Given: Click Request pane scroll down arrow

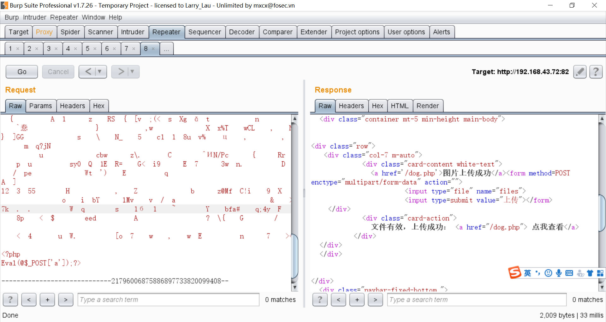Looking at the screenshot, I should pyautogui.click(x=294, y=287).
